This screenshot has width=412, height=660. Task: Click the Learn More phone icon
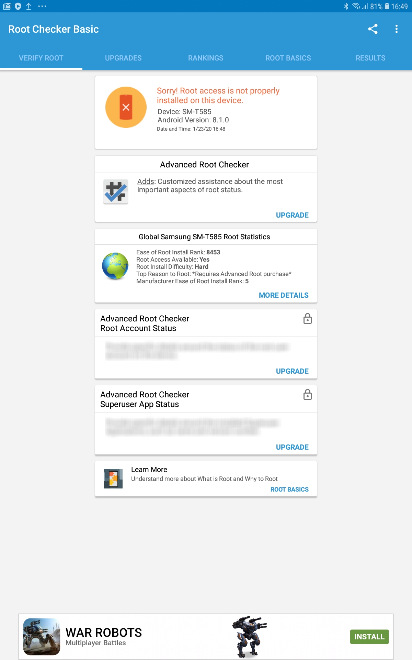click(x=113, y=477)
